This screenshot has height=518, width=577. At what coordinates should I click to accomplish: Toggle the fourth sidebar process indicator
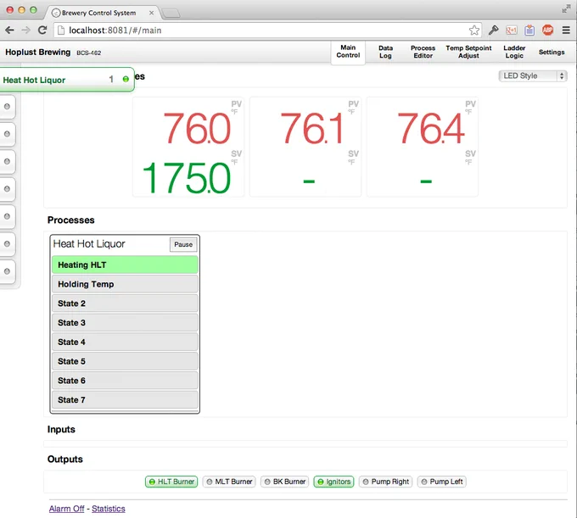(7, 161)
